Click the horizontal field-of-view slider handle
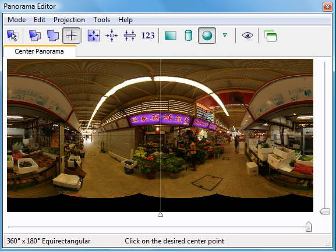The width and height of the screenshot is (336, 251). [x=309, y=227]
